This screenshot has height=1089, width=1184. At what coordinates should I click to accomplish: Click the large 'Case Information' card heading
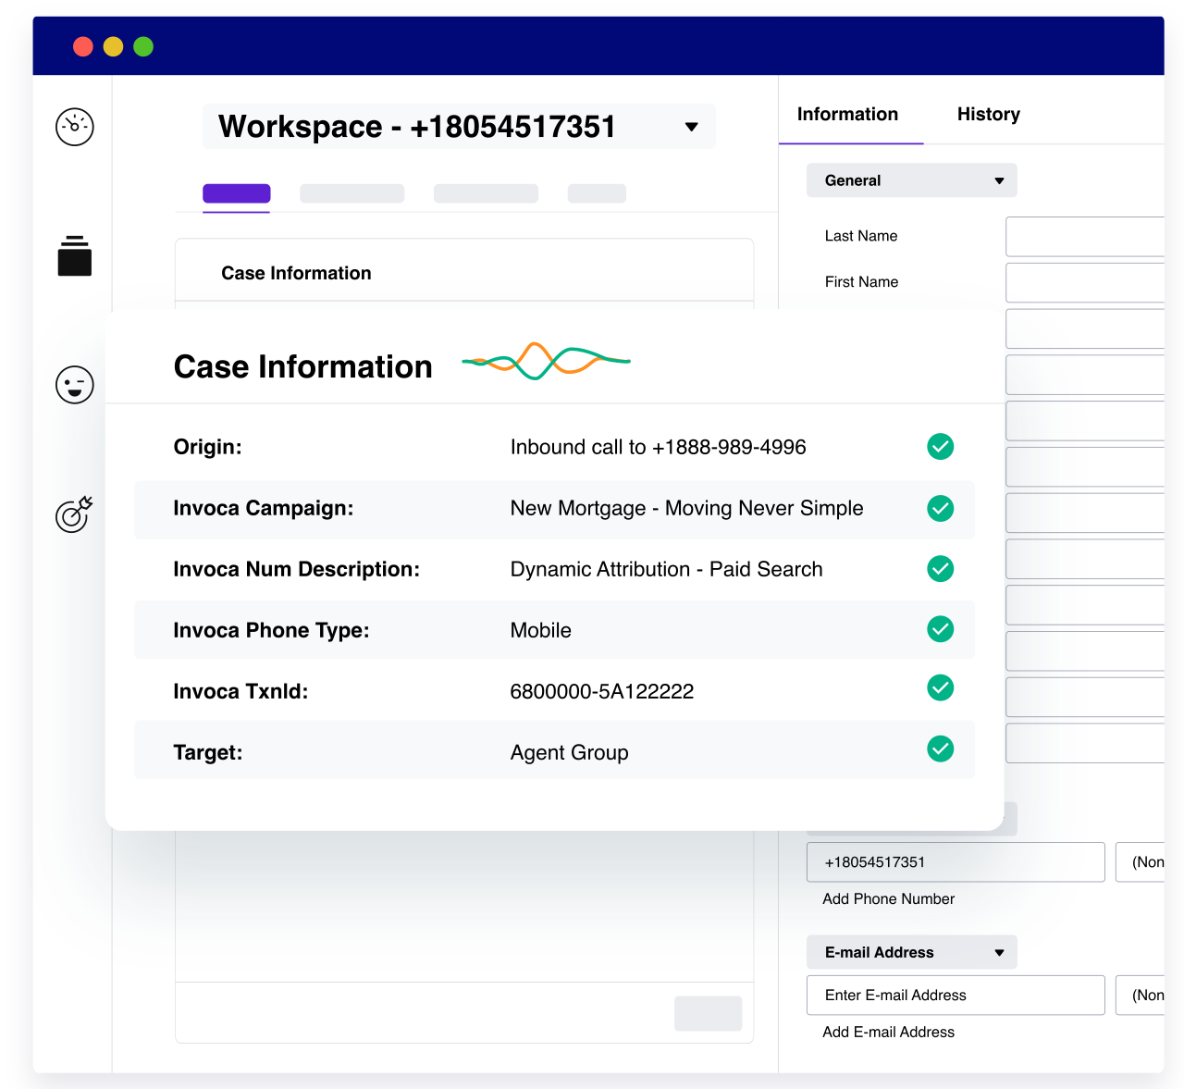pyautogui.click(x=303, y=366)
